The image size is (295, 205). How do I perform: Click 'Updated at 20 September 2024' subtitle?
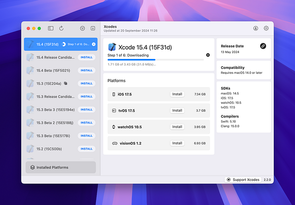point(131,30)
